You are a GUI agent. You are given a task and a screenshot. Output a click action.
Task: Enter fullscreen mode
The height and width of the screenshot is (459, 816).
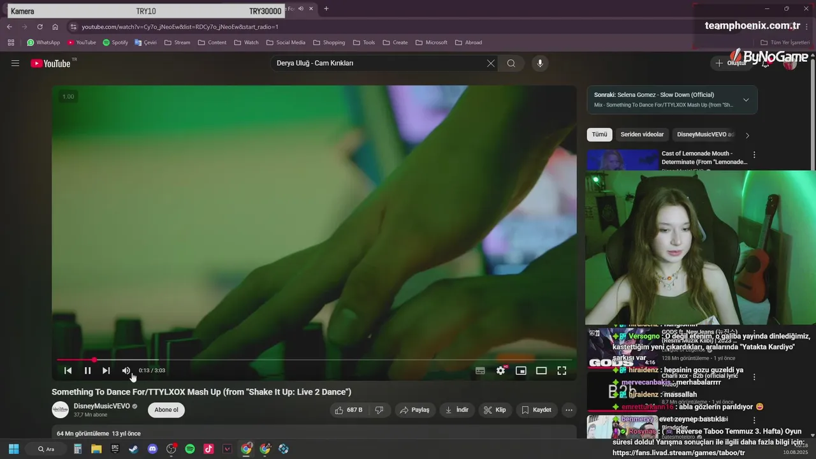click(x=562, y=370)
